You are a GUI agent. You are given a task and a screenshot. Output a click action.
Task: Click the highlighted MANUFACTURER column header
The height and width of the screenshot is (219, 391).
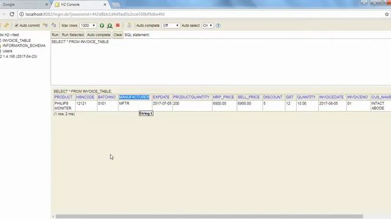[134, 97]
